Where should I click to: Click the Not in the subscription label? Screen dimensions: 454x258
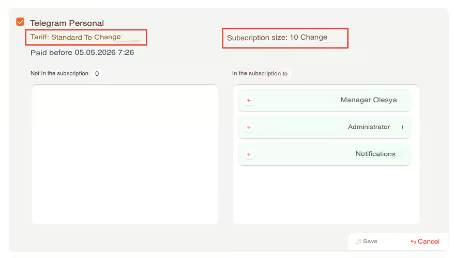pos(59,74)
